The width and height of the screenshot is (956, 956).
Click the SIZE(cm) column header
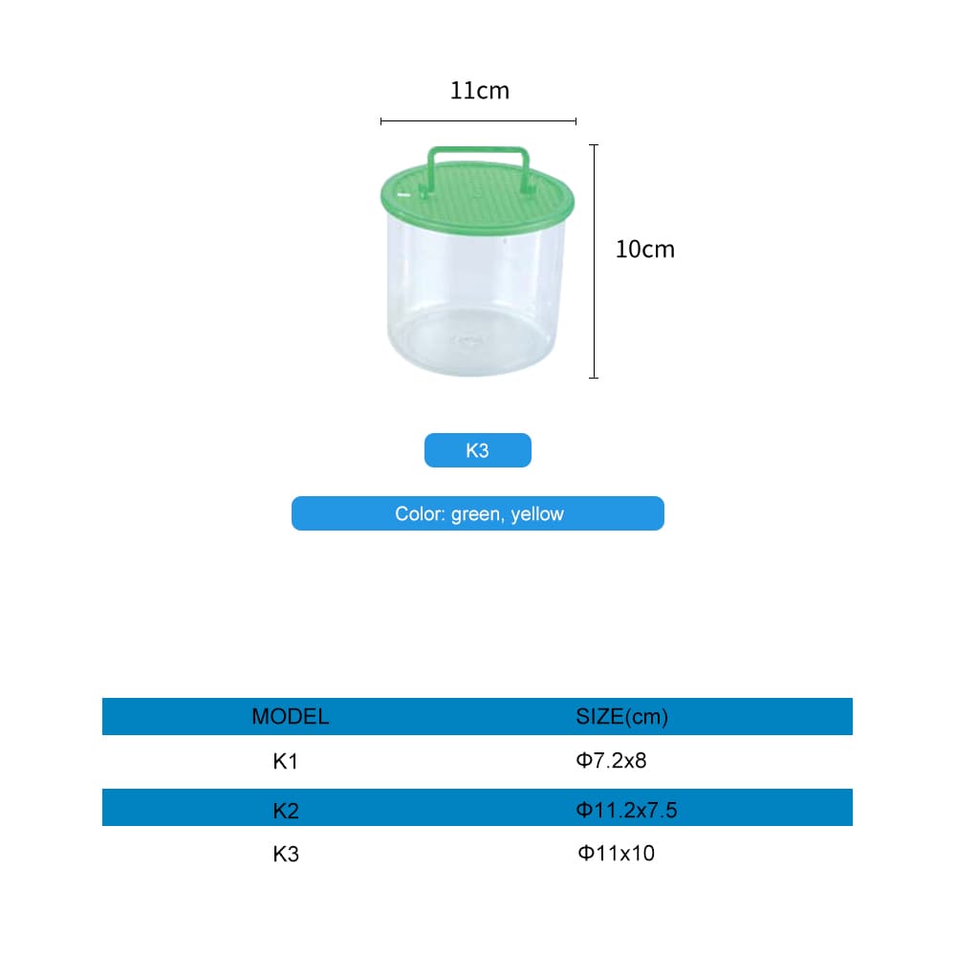[621, 717]
